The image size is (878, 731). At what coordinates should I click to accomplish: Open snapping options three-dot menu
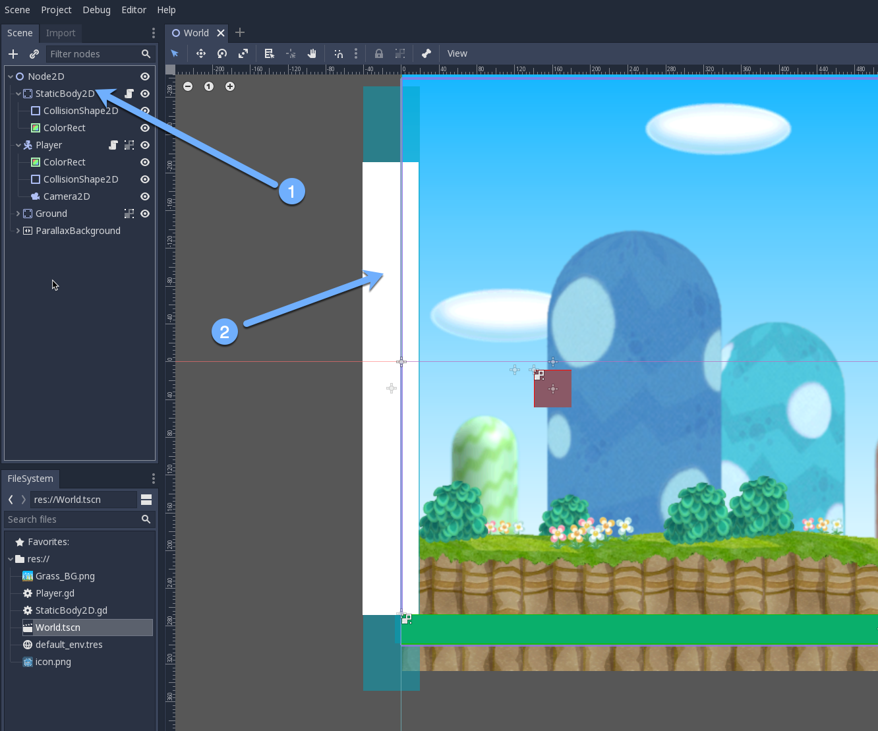[356, 53]
